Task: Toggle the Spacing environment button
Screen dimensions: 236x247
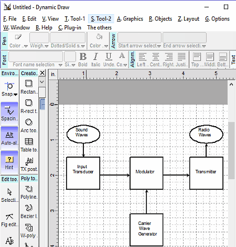Action: point(9,114)
